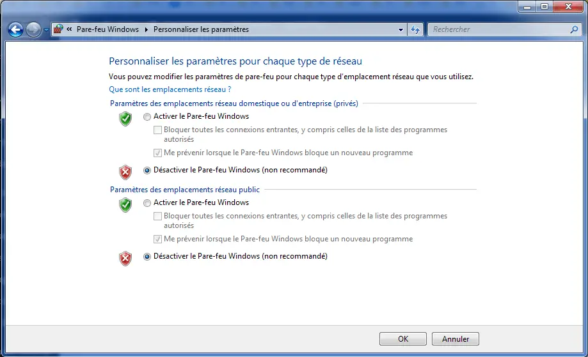This screenshot has height=357, width=588.
Task: Click 'Paramètres des emplacements réseau public' section title
Action: [185, 189]
